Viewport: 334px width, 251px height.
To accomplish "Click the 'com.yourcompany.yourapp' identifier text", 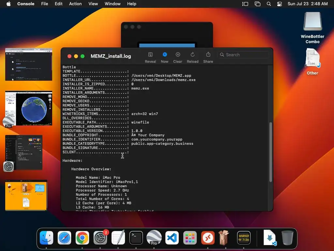I will coord(157,139).
